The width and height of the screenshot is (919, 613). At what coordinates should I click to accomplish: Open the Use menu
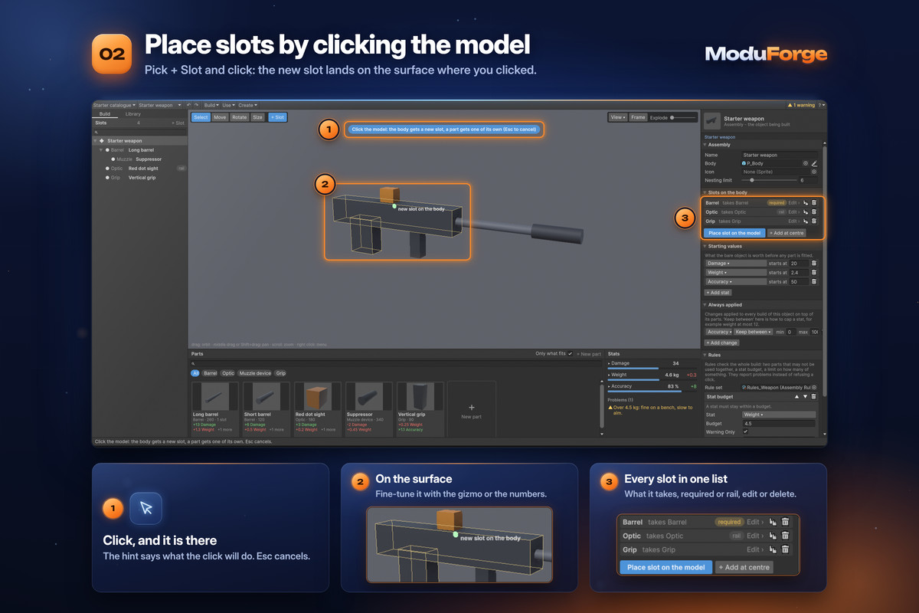(x=229, y=105)
